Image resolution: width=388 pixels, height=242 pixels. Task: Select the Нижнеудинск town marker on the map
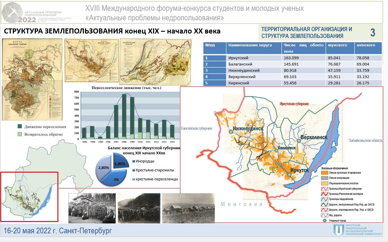coord(231,132)
